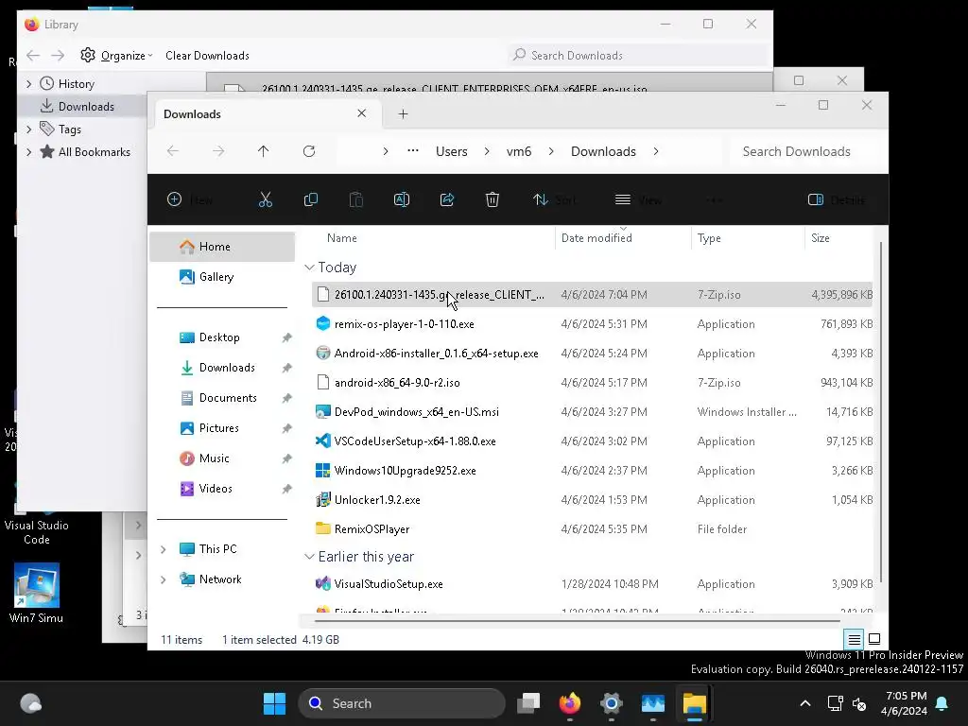Select remix-os-player-1-0-110.exe file
Image resolution: width=968 pixels, height=726 pixels.
592,324
